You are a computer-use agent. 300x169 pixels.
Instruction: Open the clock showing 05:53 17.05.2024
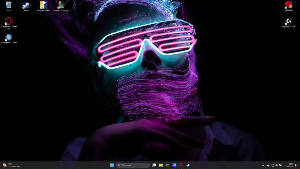[289, 165]
